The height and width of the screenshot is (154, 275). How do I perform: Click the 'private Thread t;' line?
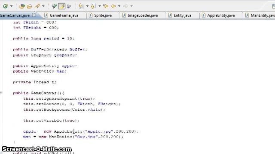34,82
